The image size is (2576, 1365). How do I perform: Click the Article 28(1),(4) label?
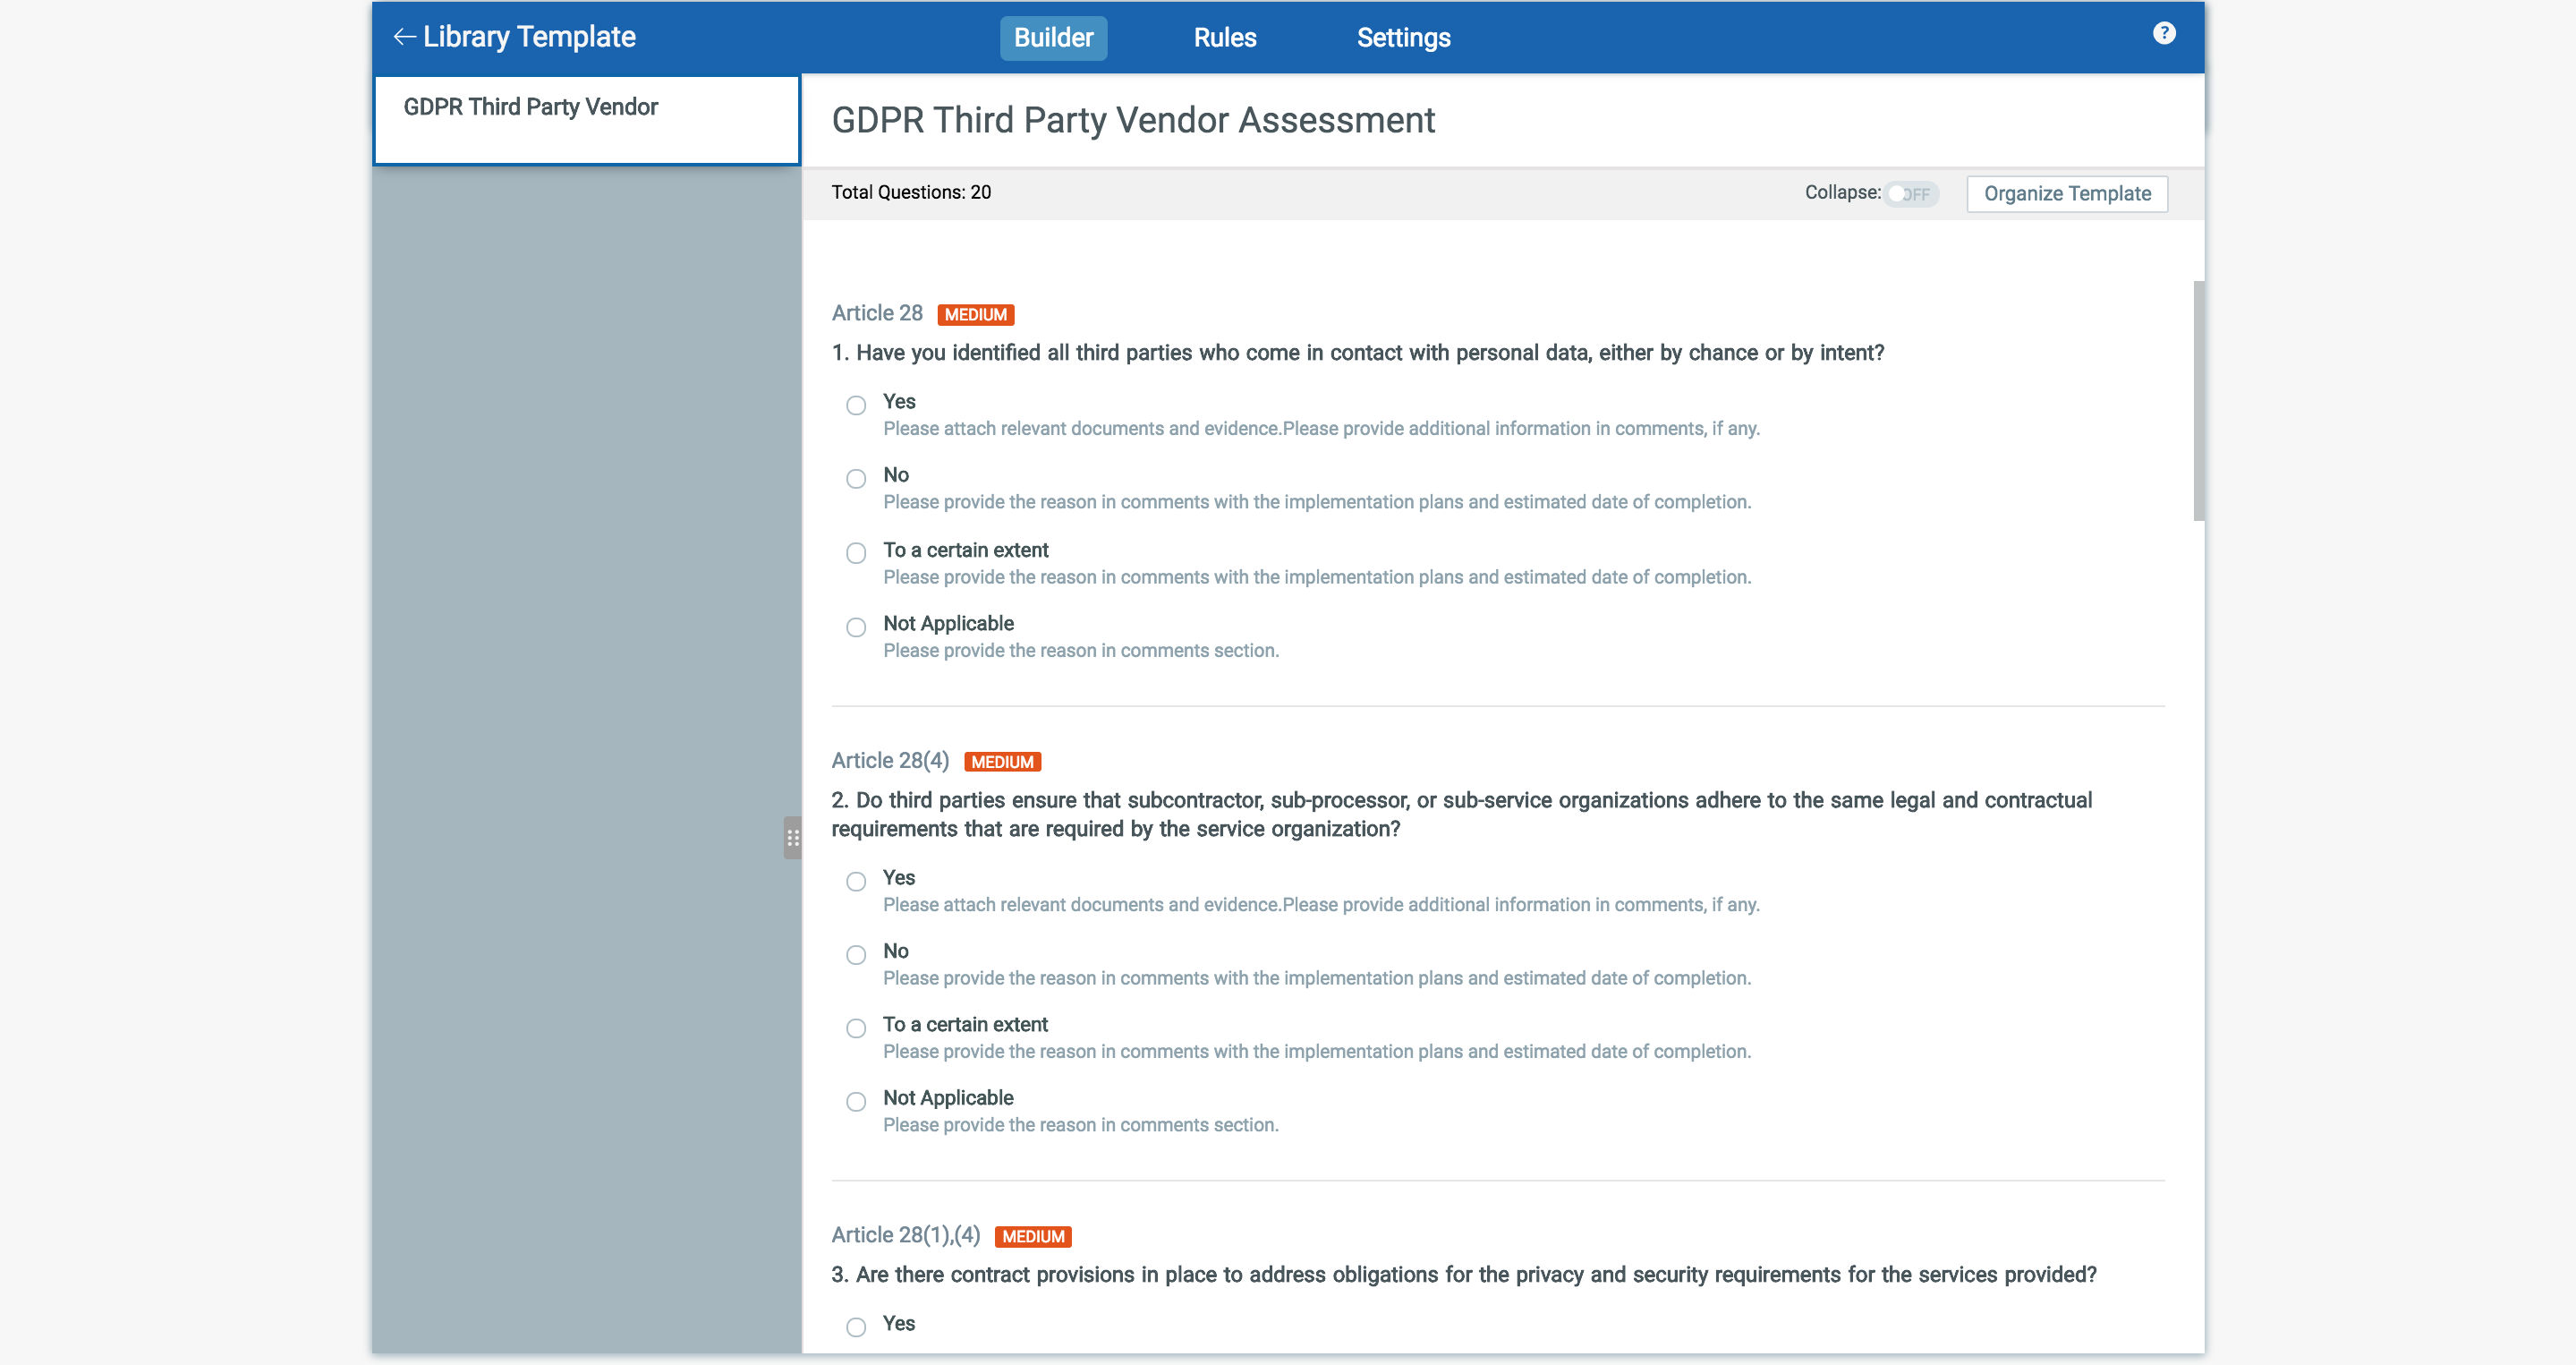point(906,1236)
